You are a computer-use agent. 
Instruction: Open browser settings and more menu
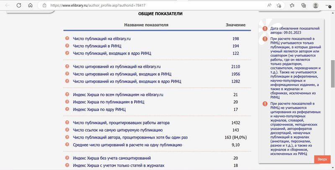click(328, 5)
